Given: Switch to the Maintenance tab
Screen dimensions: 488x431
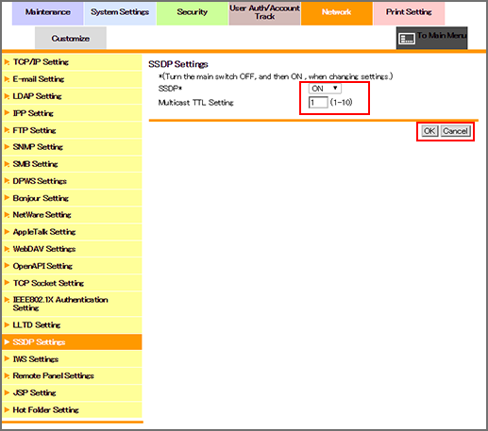Looking at the screenshot, I should (48, 13).
